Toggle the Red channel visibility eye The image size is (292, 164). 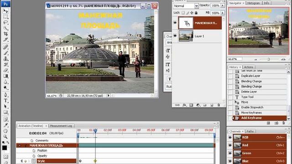tap(230, 145)
